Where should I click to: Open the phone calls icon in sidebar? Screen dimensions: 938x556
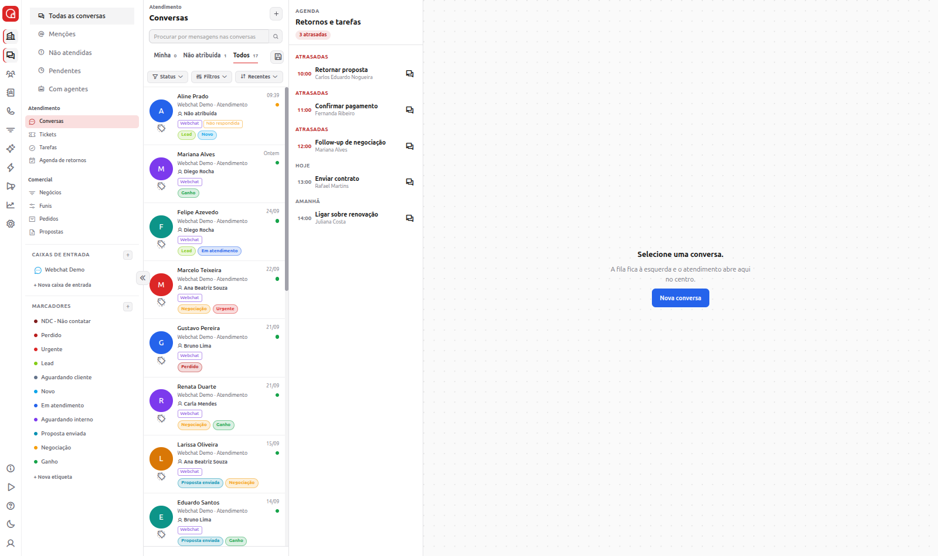(x=11, y=111)
